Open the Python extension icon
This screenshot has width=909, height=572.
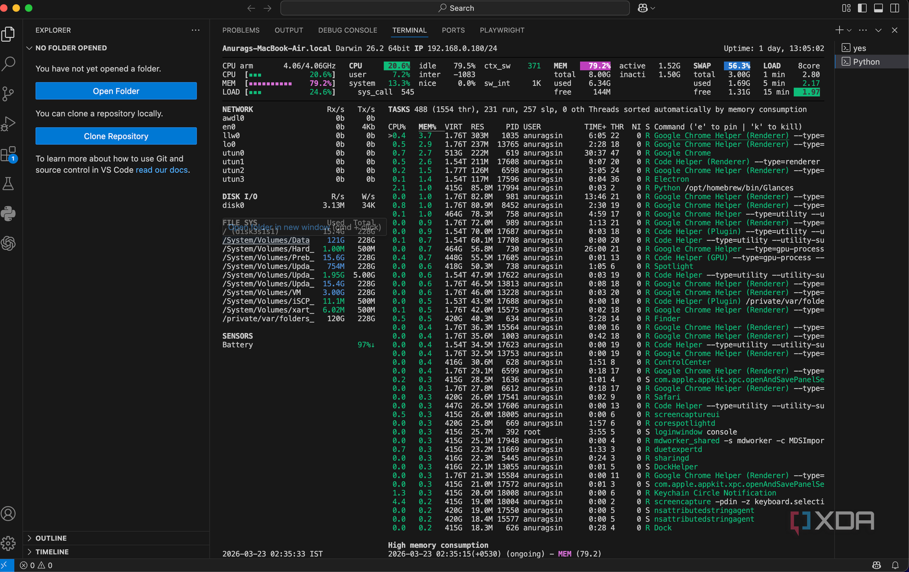point(8,214)
